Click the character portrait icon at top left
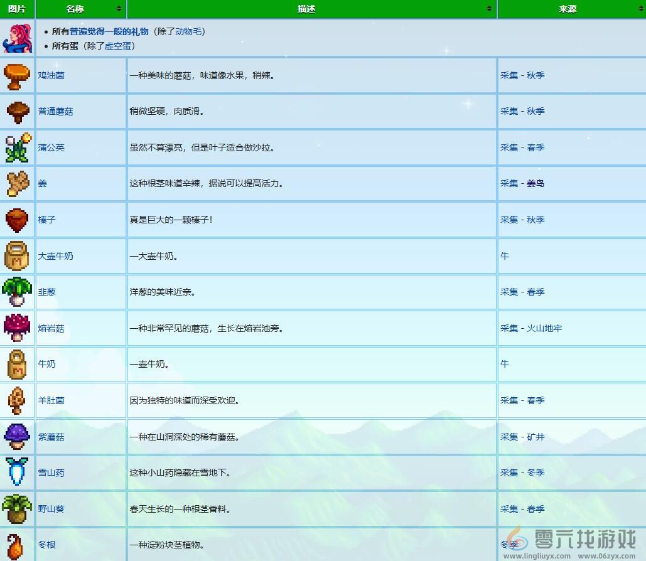The image size is (646, 561). [17, 39]
